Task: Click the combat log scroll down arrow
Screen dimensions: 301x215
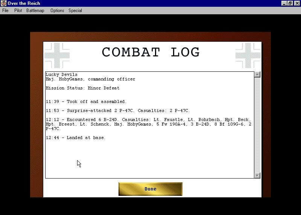Action: [257, 175]
